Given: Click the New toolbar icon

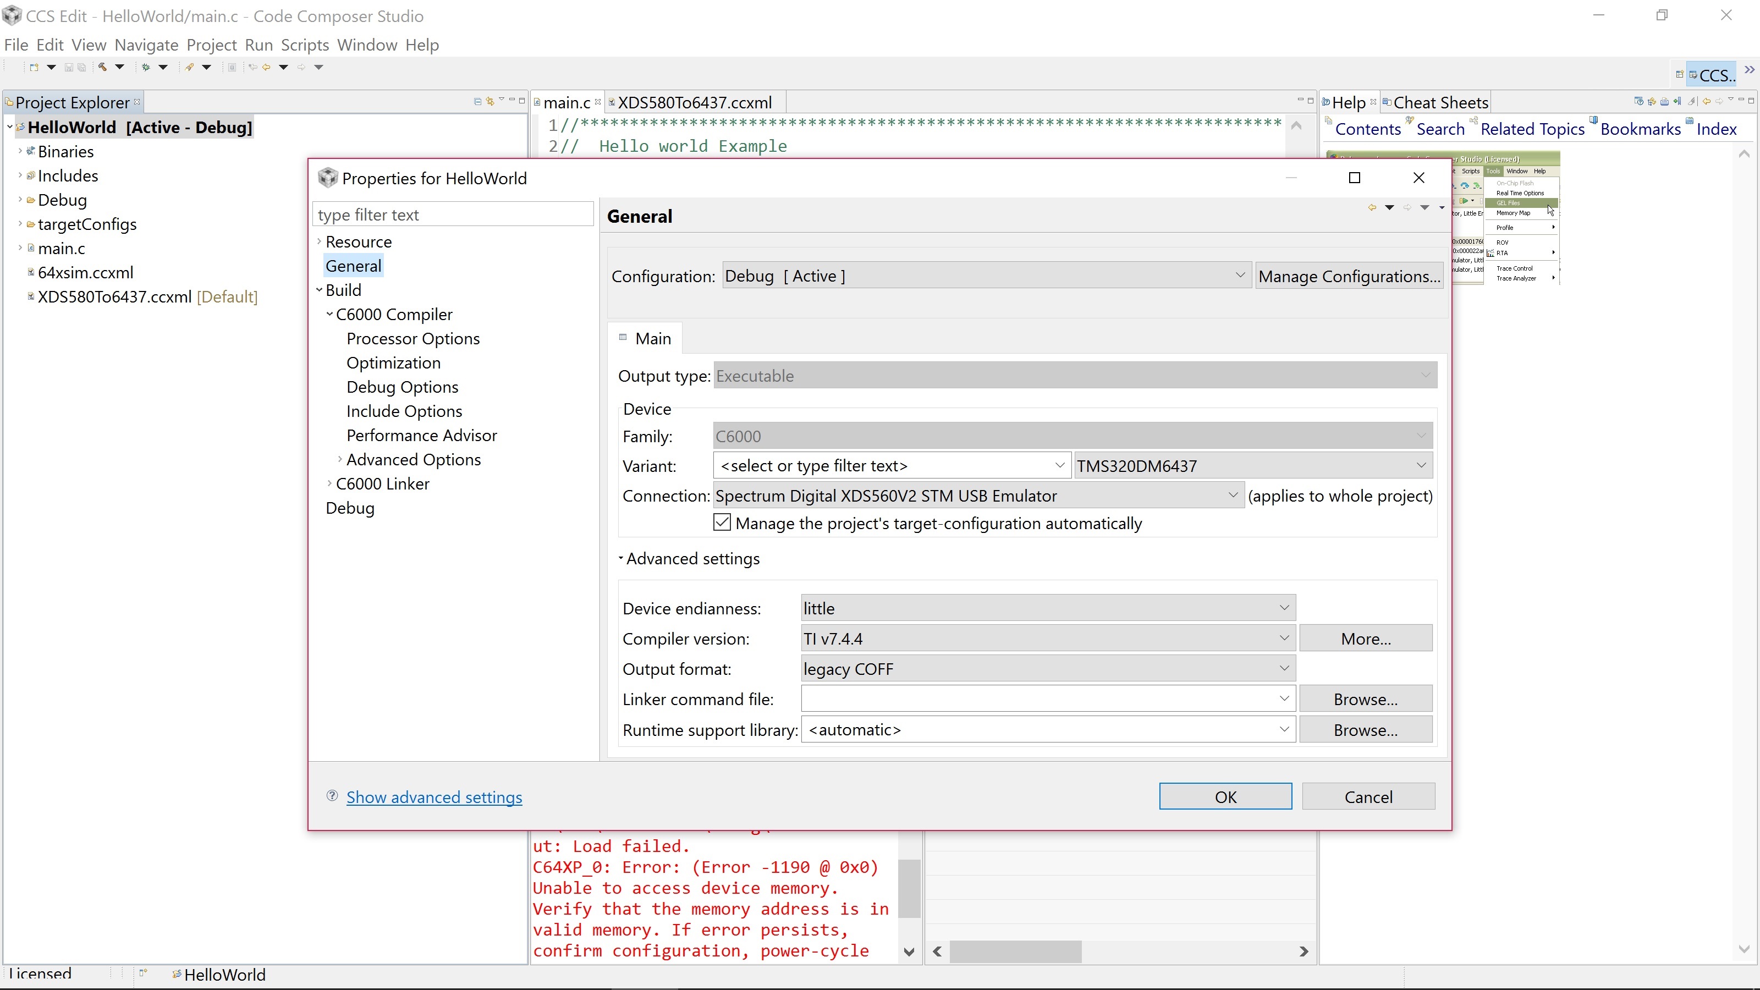Looking at the screenshot, I should (x=34, y=67).
